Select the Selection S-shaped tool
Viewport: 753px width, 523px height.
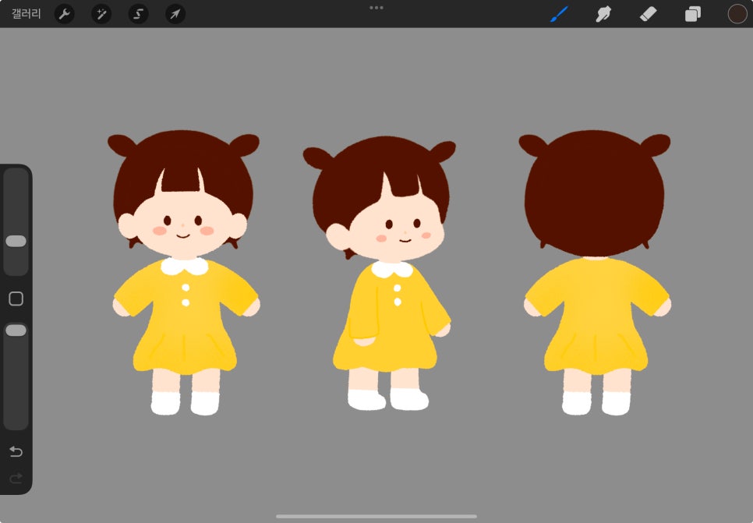coord(138,14)
